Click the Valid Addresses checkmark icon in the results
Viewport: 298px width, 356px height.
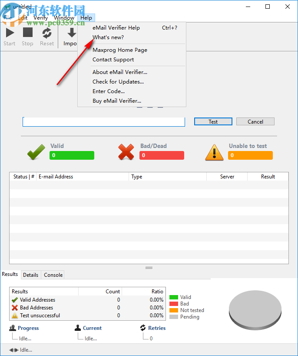15,300
